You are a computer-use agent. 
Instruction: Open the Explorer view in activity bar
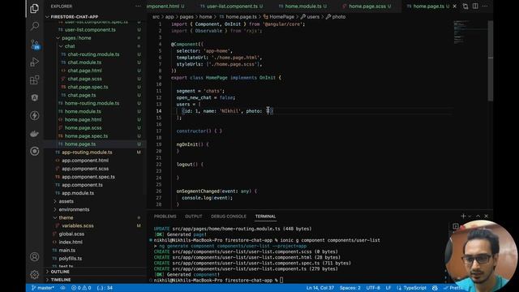(34, 8)
